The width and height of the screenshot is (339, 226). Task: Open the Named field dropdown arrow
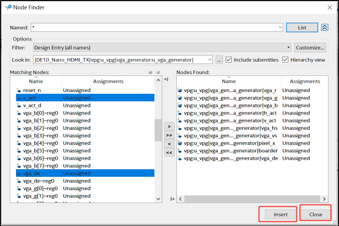pos(280,28)
